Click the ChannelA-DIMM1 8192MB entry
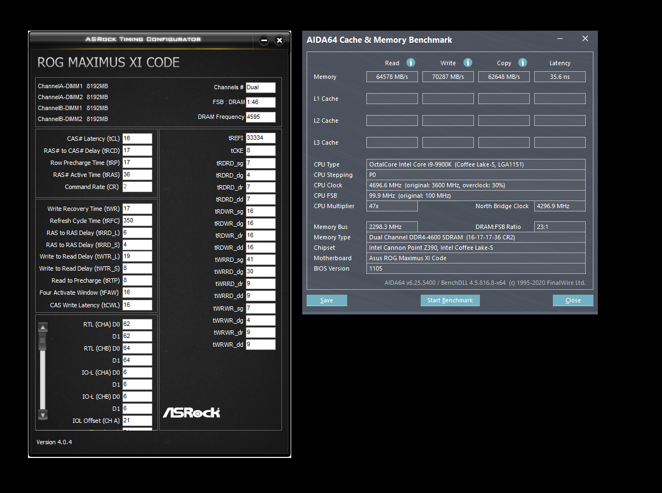Viewport: 662px width, 493px height. click(73, 86)
